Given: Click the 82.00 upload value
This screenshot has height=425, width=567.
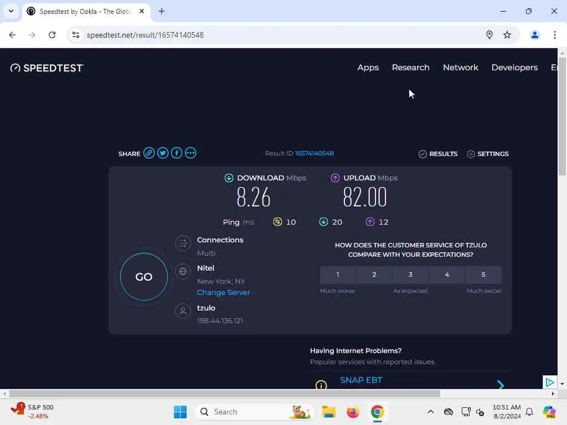Looking at the screenshot, I should pos(365,198).
